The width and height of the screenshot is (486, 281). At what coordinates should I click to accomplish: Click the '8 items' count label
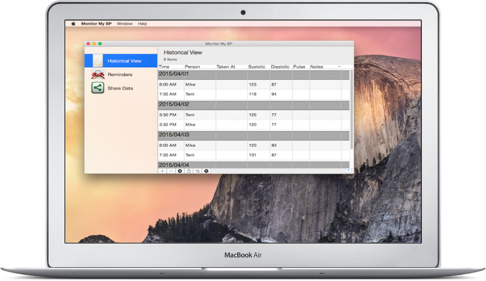(x=170, y=60)
